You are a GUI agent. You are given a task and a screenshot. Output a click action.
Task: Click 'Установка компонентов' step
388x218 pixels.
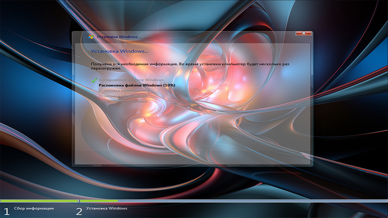pos(124,91)
